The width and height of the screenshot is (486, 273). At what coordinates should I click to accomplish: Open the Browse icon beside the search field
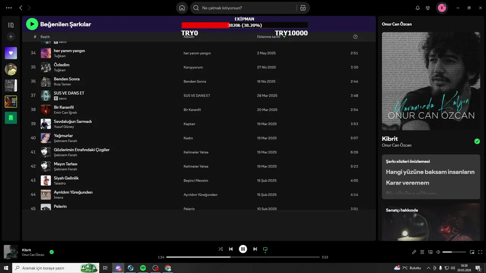point(303,8)
